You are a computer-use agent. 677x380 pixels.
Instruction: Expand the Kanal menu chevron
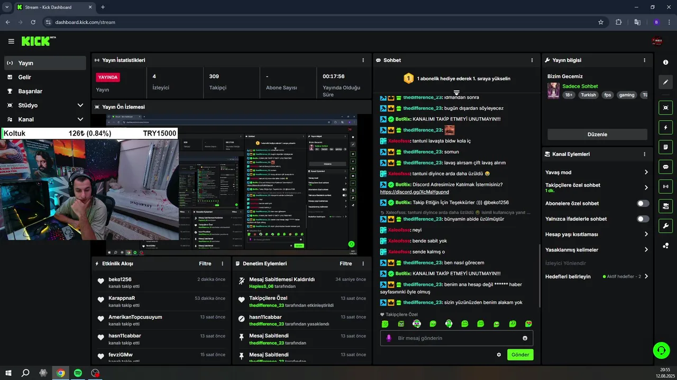click(80, 119)
